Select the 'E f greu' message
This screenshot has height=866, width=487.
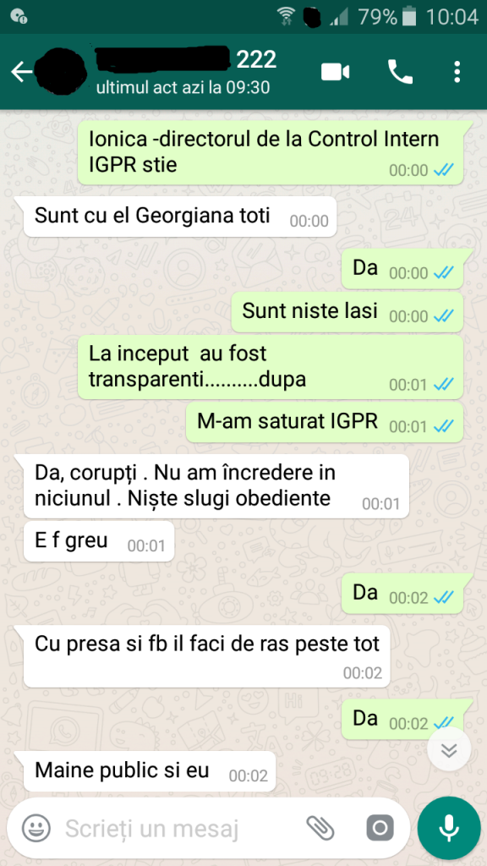(99, 541)
